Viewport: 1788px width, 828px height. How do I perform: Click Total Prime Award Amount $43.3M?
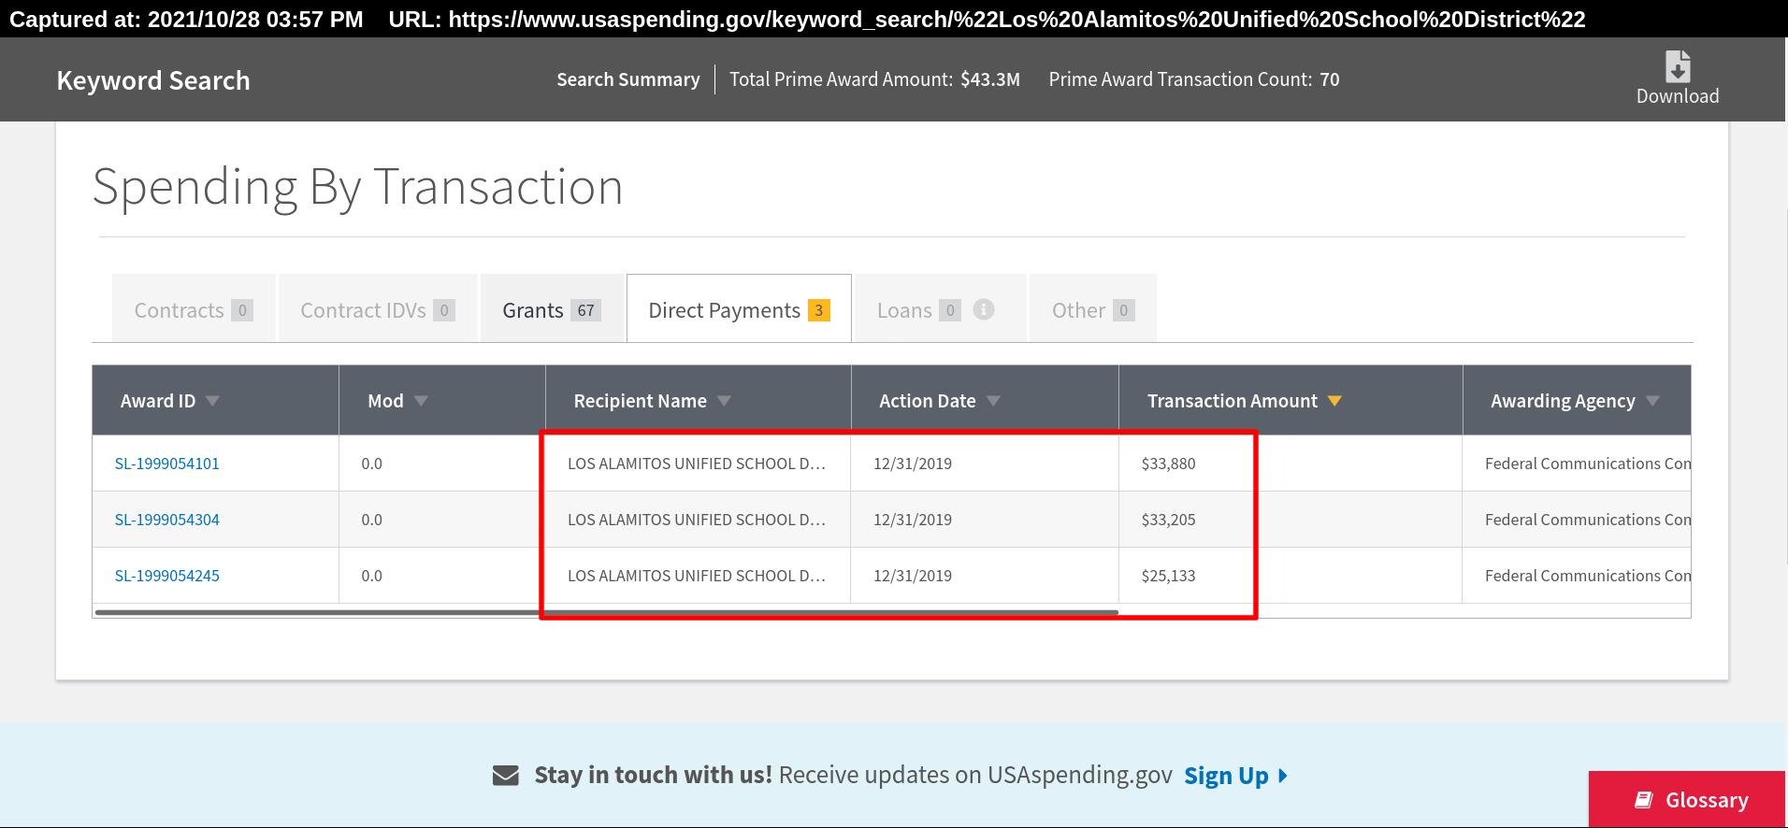coord(874,79)
